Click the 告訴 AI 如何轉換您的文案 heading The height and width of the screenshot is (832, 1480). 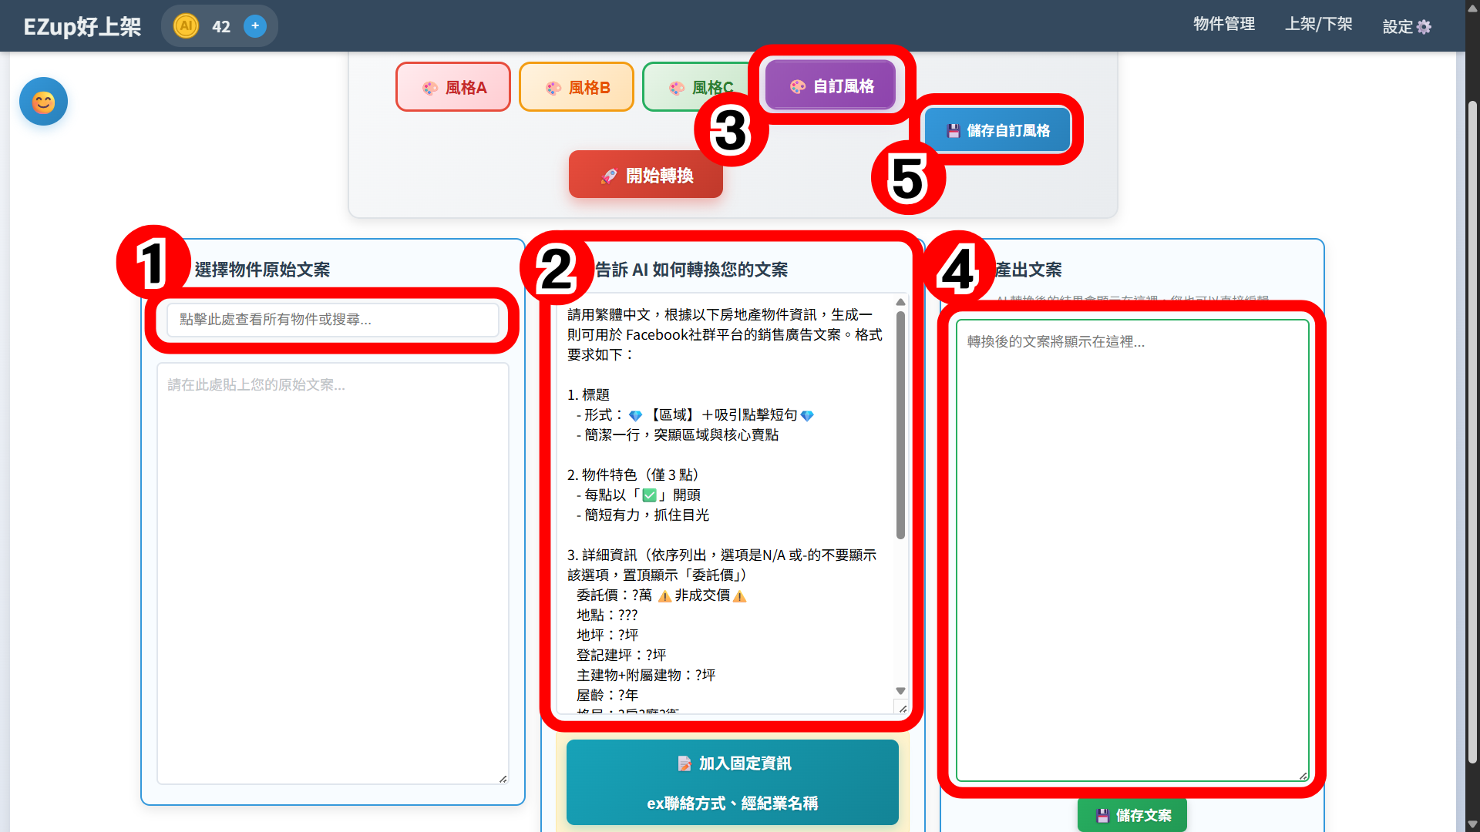(x=691, y=270)
